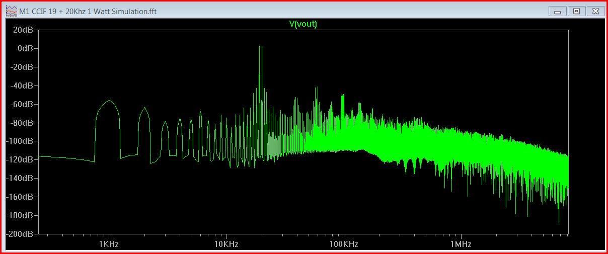Click the -40dB axis label
Viewport: 608px width, 254px height.
coord(22,86)
